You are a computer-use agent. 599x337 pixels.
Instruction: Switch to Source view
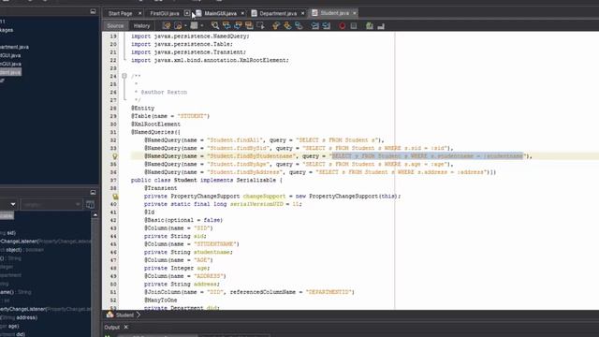tap(115, 25)
